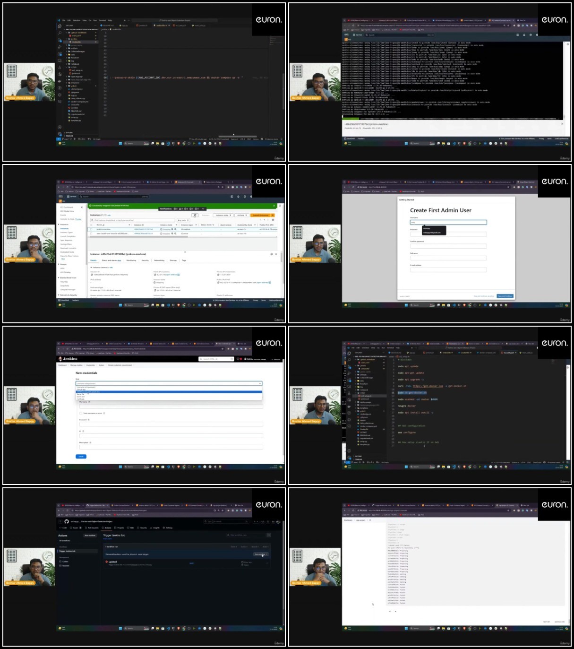Click gear icon in instance detail panel

[272, 254]
